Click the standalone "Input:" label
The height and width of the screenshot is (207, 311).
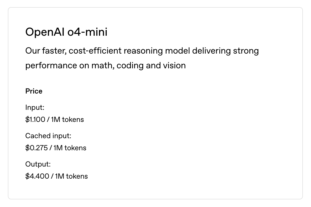35,107
